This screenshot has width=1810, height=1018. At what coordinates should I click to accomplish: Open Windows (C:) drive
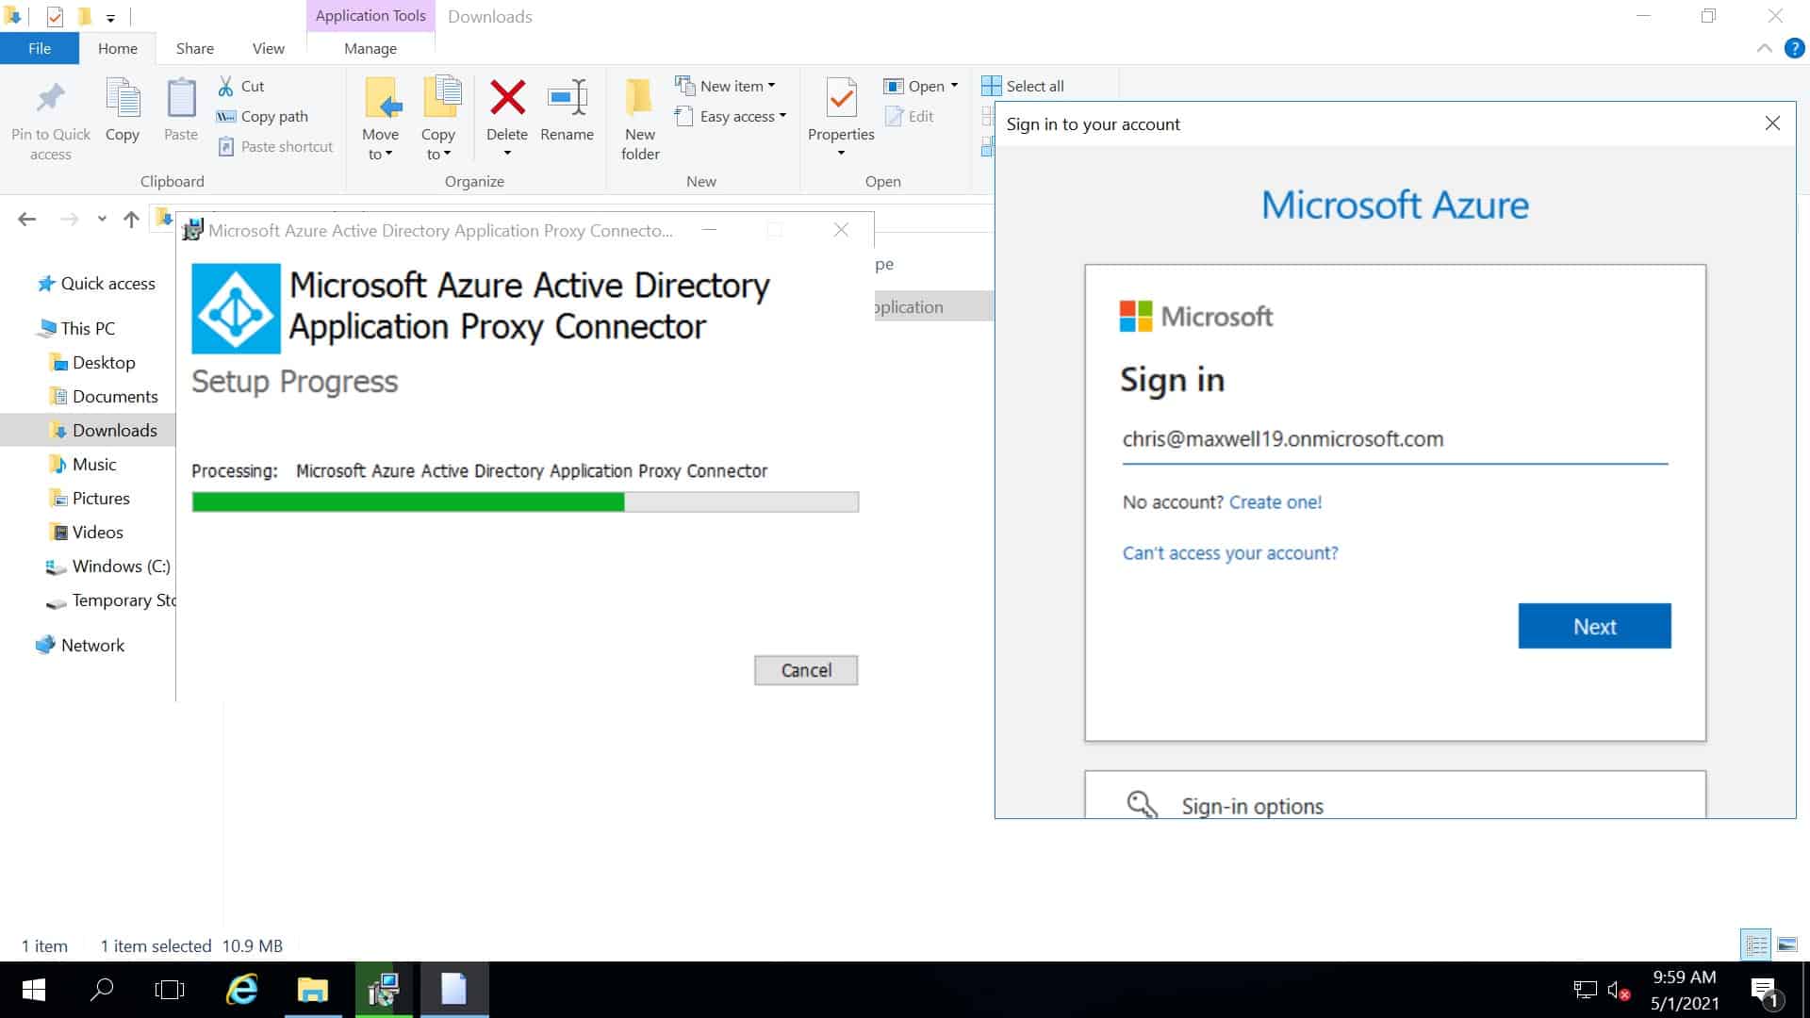point(108,566)
